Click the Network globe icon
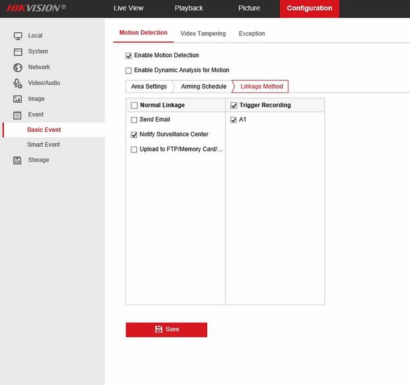Screen dimensions: 410x385 coord(18,67)
